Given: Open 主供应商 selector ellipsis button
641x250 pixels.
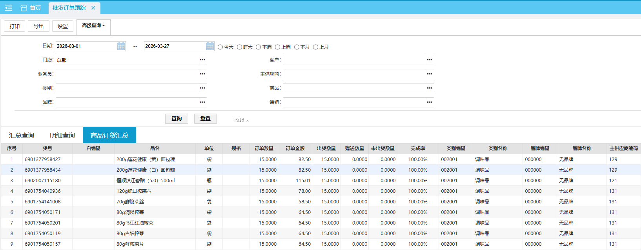Looking at the screenshot, I should point(430,74).
